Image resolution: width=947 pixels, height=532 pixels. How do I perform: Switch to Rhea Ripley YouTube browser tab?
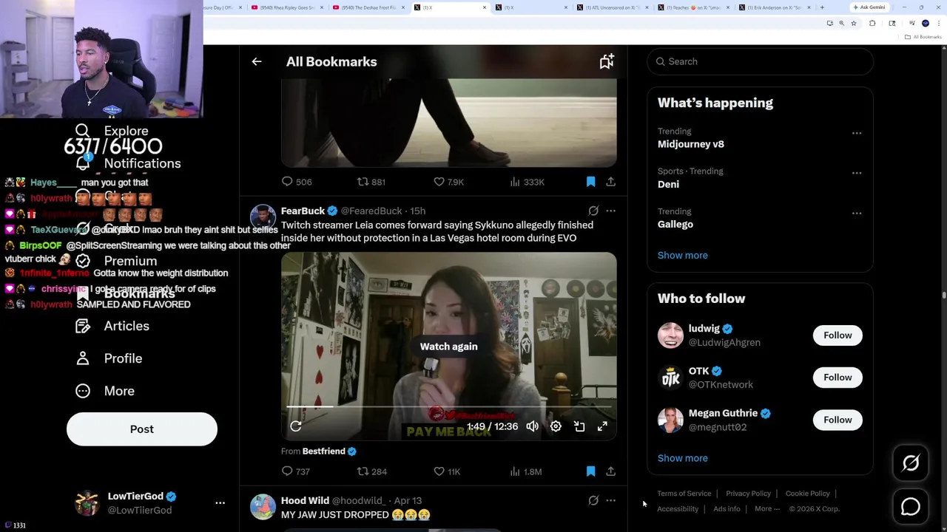click(285, 7)
